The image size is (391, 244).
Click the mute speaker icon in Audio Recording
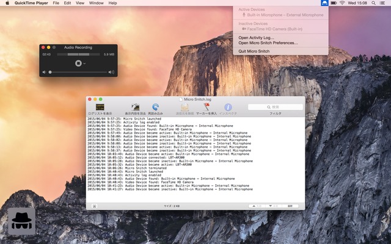(44, 72)
